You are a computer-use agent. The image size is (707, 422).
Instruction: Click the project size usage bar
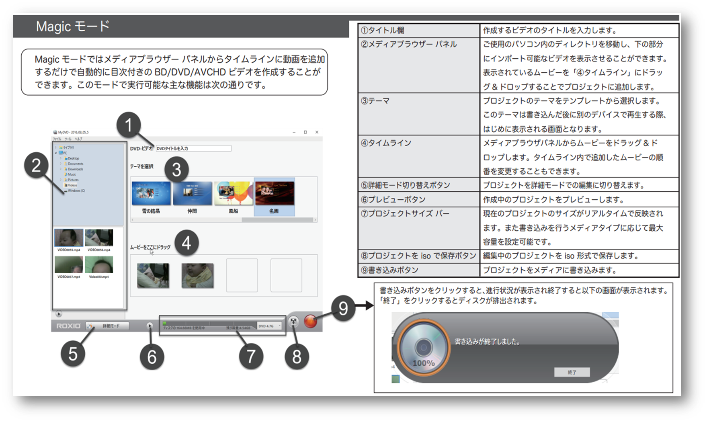[209, 324]
